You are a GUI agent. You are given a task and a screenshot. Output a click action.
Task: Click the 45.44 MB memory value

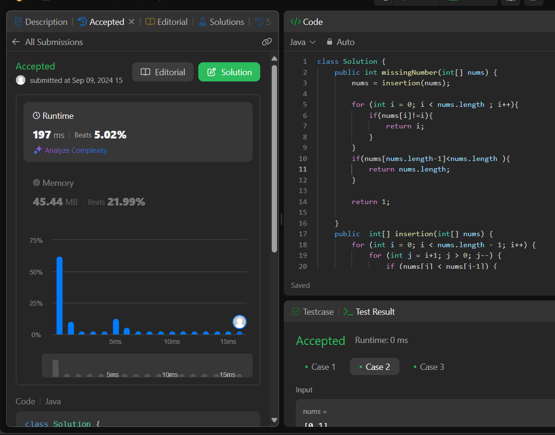55,202
